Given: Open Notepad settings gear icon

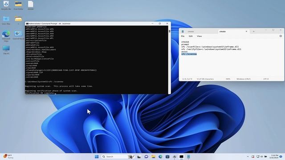Looking at the screenshot, I should 281,36.
